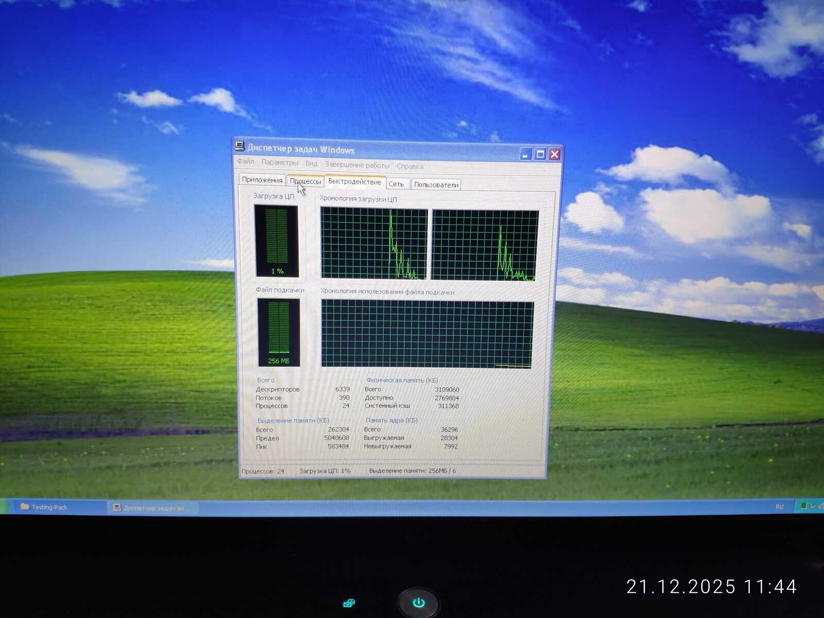Open the Пользователи tab

pyautogui.click(x=436, y=185)
